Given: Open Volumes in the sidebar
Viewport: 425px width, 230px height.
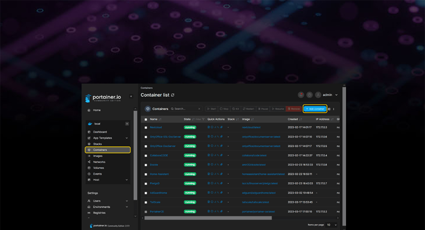Looking at the screenshot, I should tap(99, 168).
